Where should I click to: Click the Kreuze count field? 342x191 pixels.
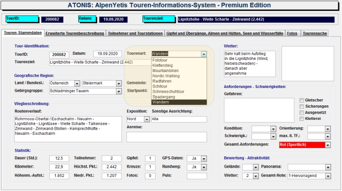pyautogui.click(x=150, y=167)
